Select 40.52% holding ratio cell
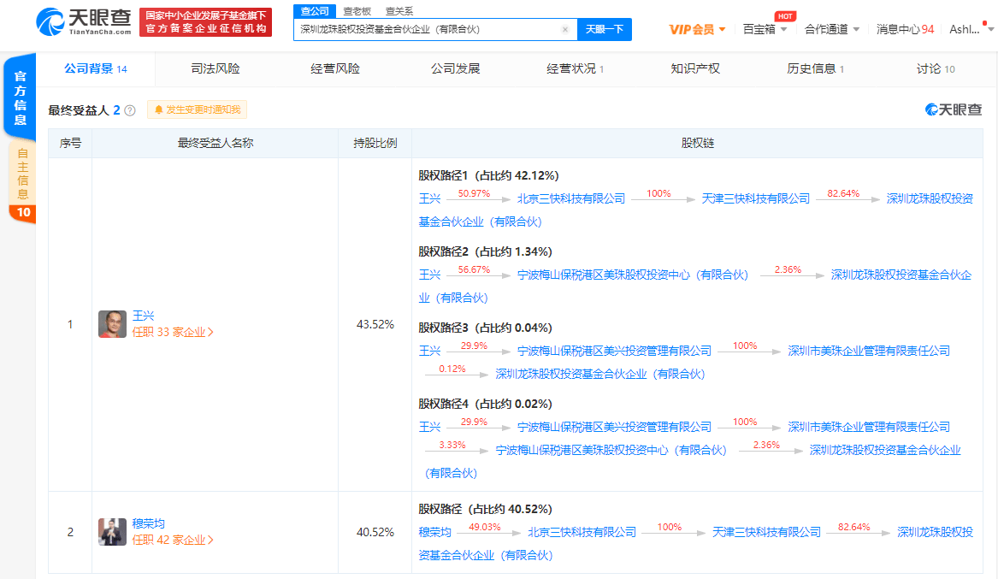 (375, 532)
